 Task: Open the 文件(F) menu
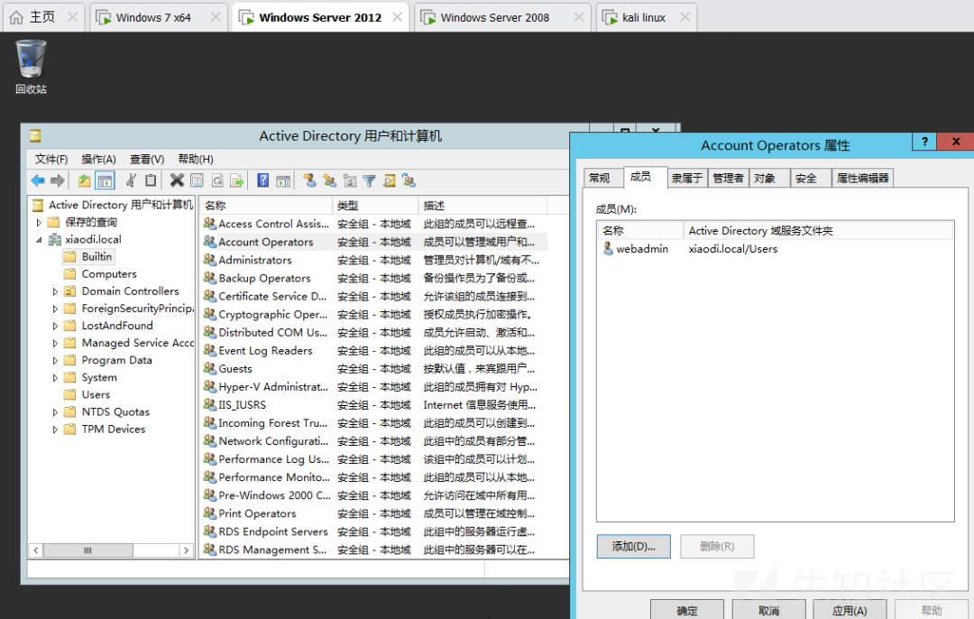pos(51,159)
